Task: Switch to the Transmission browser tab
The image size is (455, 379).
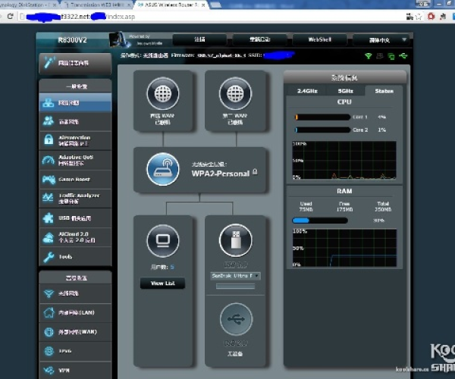Action: tap(98, 5)
